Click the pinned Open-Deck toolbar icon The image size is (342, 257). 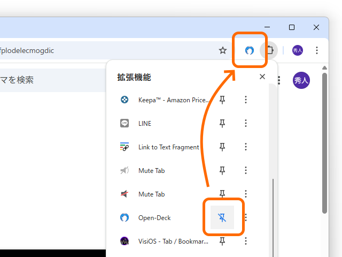pos(250,50)
